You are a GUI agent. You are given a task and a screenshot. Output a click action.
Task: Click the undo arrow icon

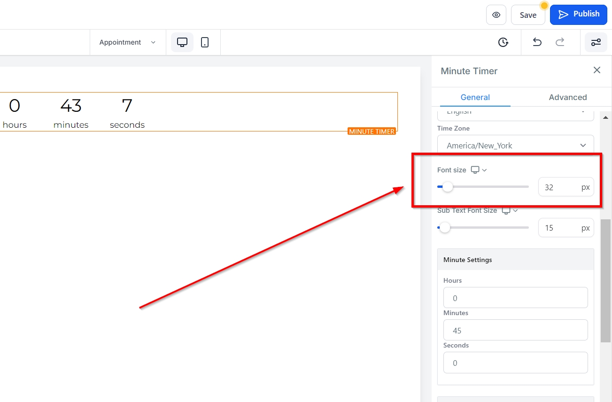click(x=537, y=42)
